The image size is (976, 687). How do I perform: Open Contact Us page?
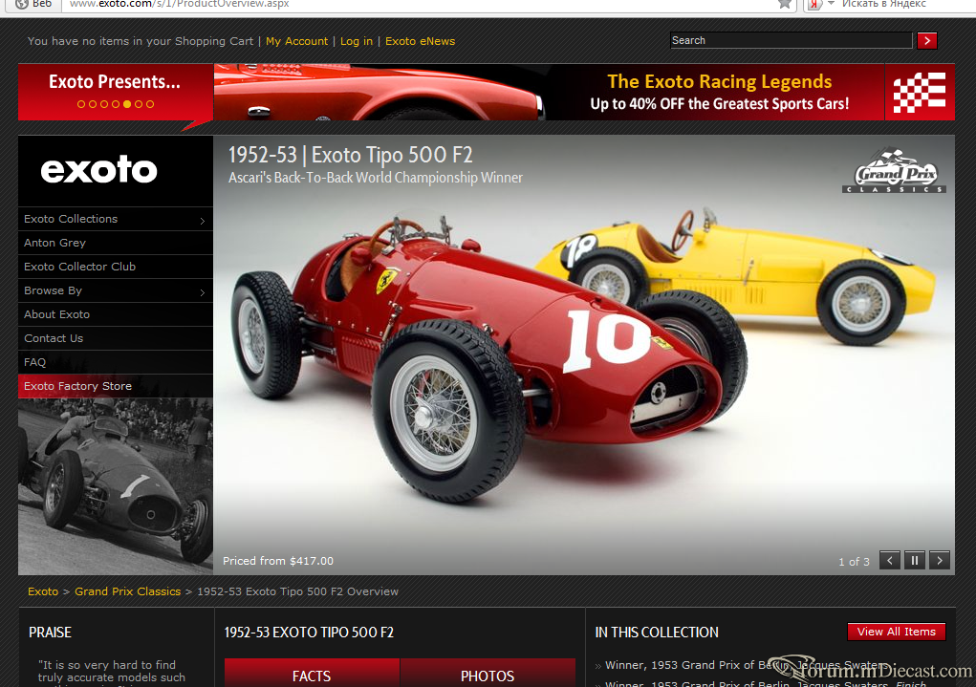[115, 338]
